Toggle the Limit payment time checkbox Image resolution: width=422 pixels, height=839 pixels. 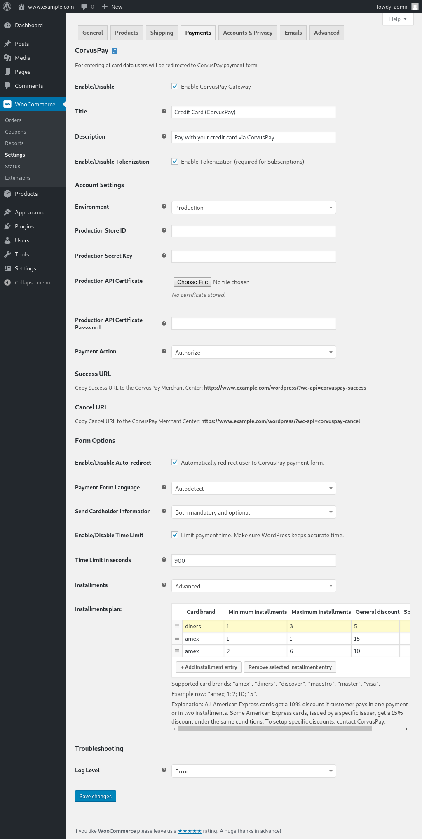point(175,535)
